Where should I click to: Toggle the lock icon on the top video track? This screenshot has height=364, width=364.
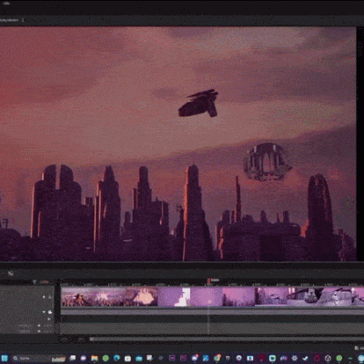click(50, 297)
